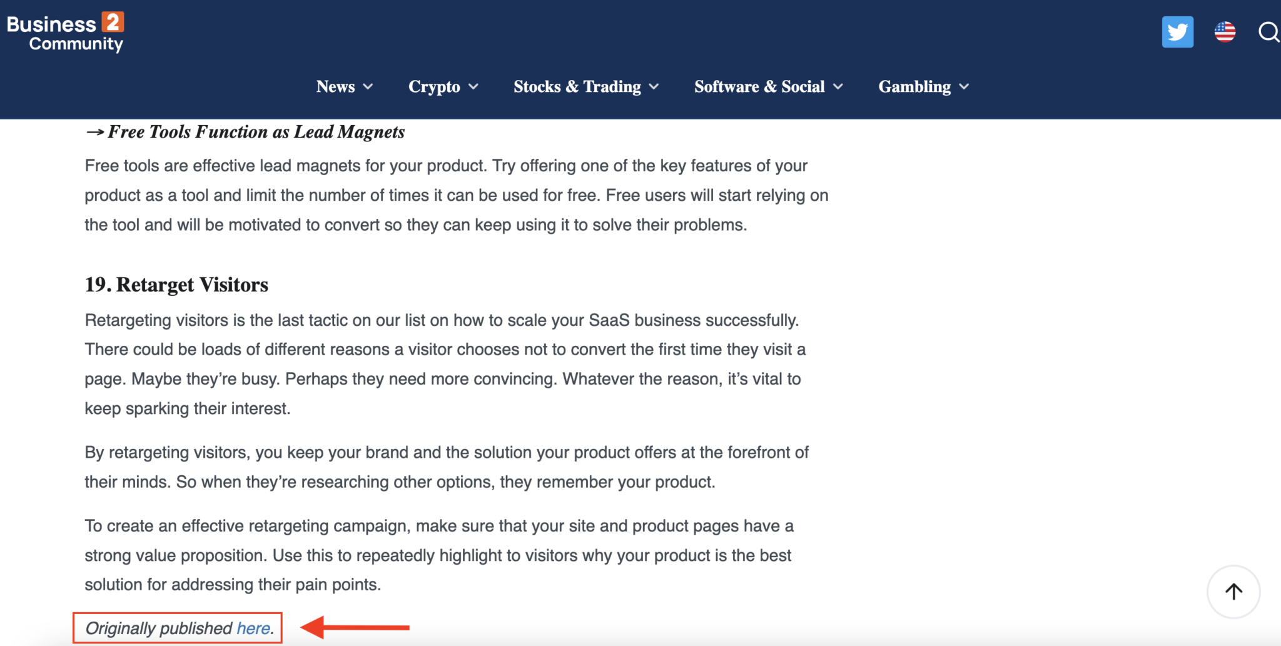
Task: Open the News menu item
Action: 335,87
